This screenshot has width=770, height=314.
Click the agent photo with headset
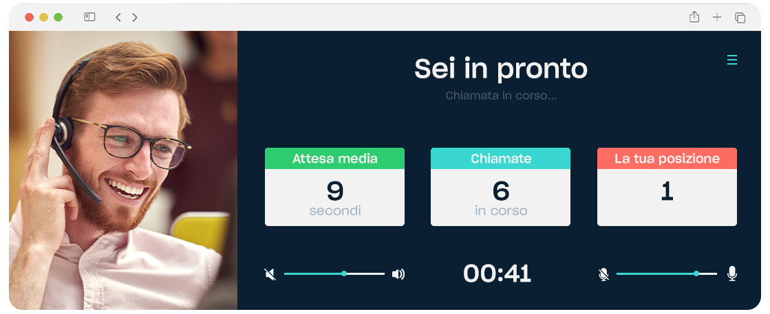(123, 170)
